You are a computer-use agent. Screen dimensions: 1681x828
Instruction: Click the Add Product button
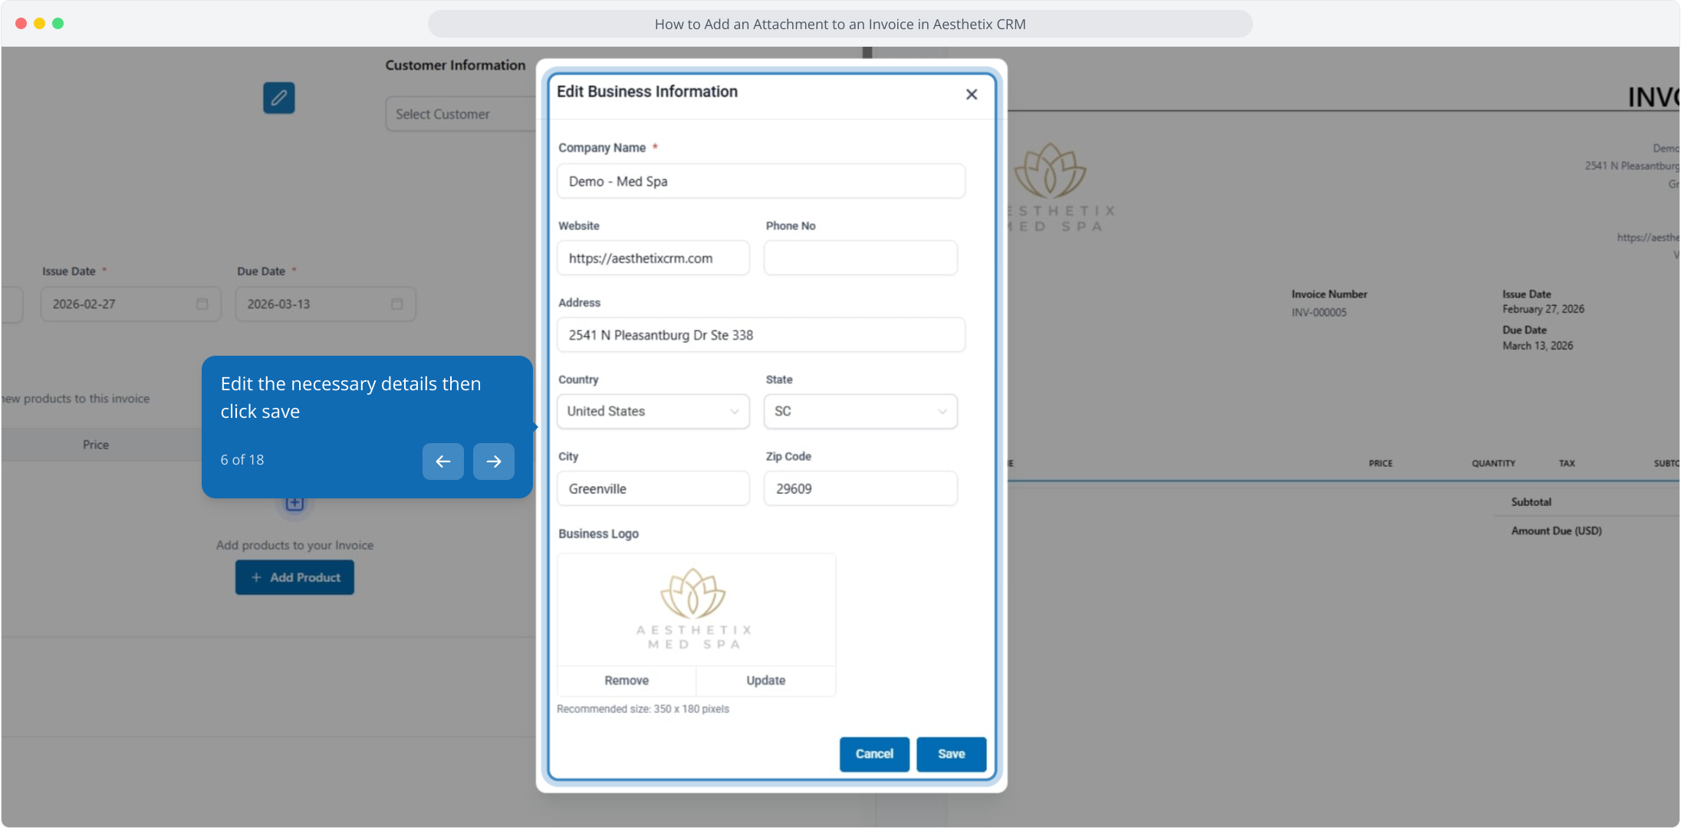[x=294, y=577]
